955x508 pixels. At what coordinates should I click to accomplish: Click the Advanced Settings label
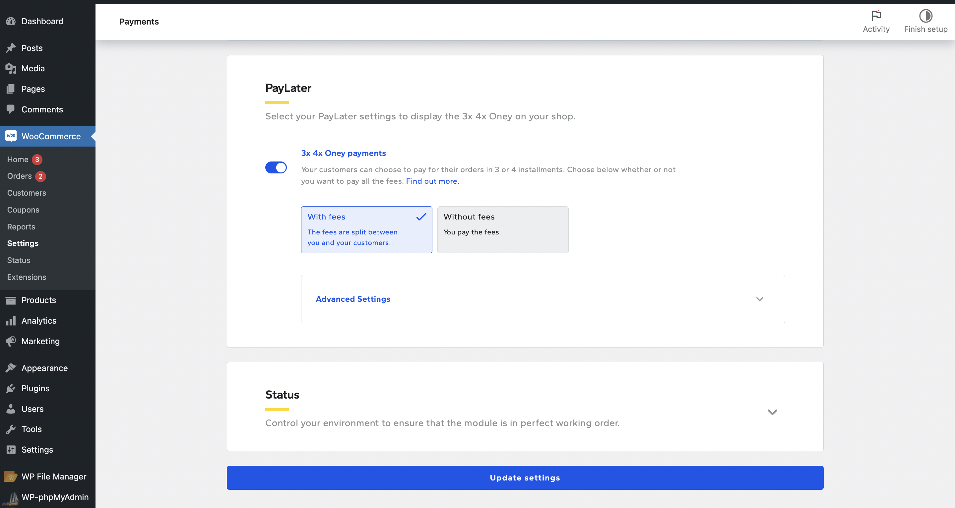pyautogui.click(x=353, y=299)
